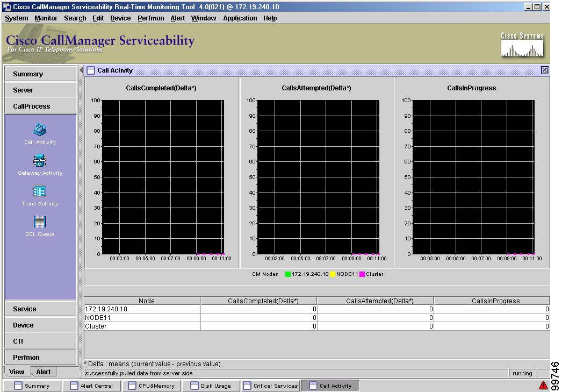Image resolution: width=562 pixels, height=392 pixels.
Task: Switch to the Critical Services bottom tab
Action: tap(271, 386)
